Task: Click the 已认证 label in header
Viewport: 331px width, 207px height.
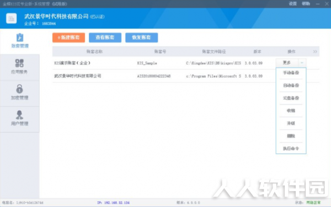Action: [x=97, y=17]
